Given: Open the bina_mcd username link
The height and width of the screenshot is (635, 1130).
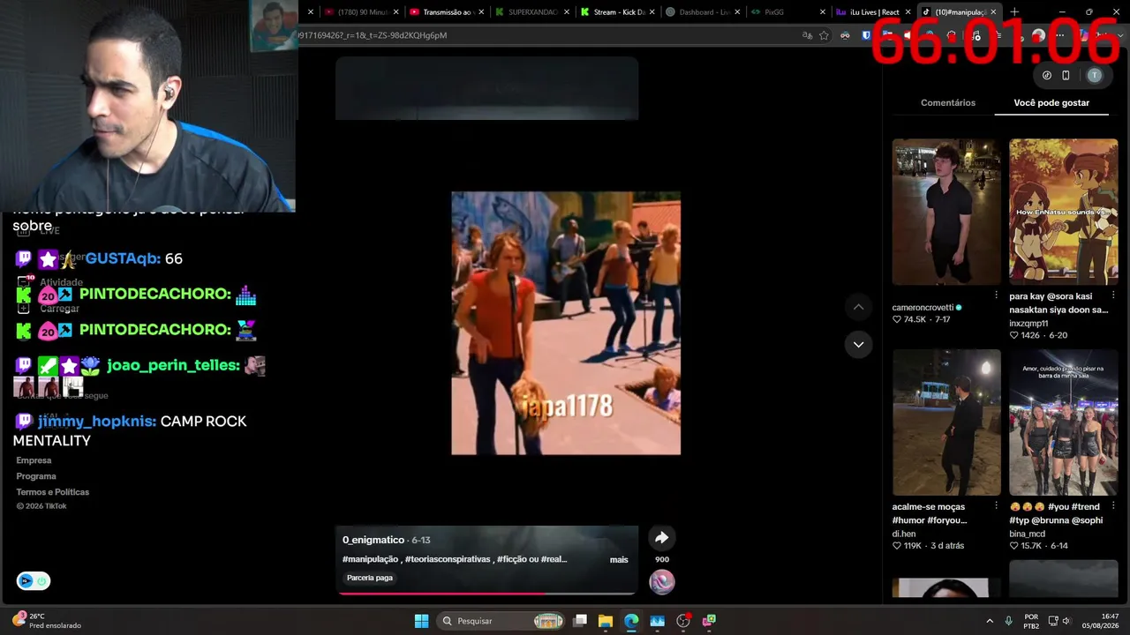Looking at the screenshot, I should pyautogui.click(x=1028, y=534).
